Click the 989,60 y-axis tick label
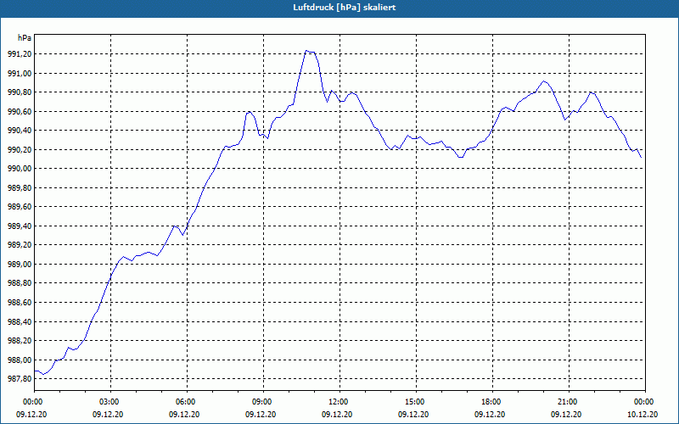This screenshot has height=424, width=679. point(20,207)
